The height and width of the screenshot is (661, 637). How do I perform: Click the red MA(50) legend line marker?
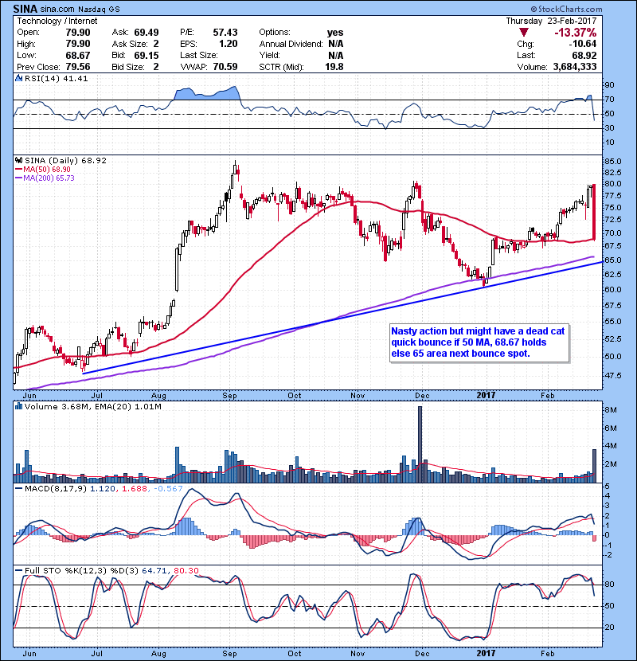point(18,170)
